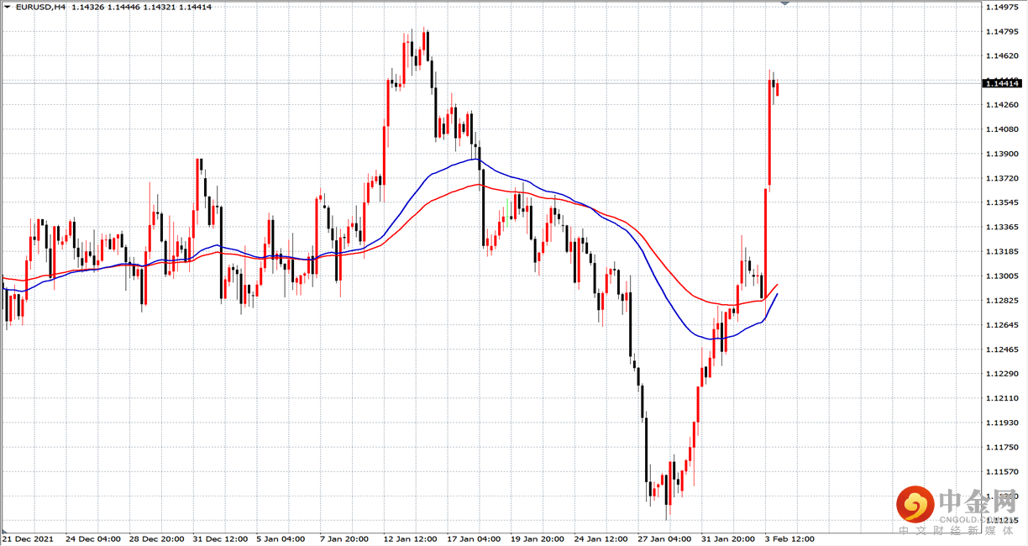Image resolution: width=1028 pixels, height=546 pixels.
Task: Click the 1.11570 price axis label
Action: [1003, 471]
